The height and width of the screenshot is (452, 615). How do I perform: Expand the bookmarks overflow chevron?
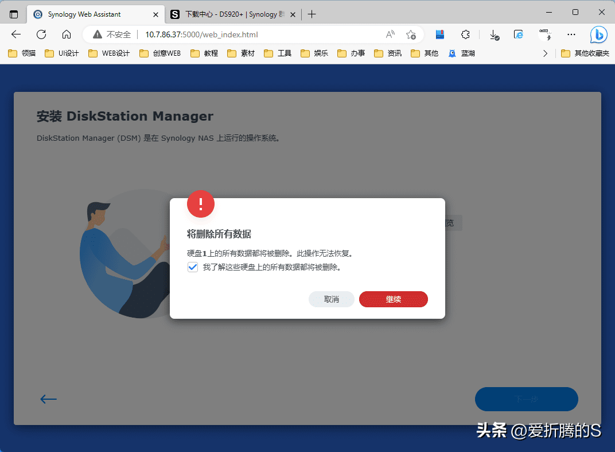coord(545,53)
